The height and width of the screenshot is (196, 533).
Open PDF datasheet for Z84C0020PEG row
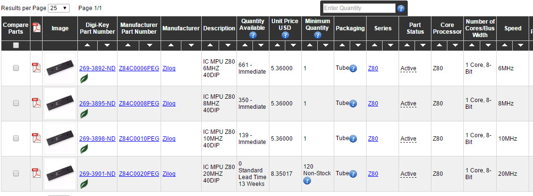point(36,173)
